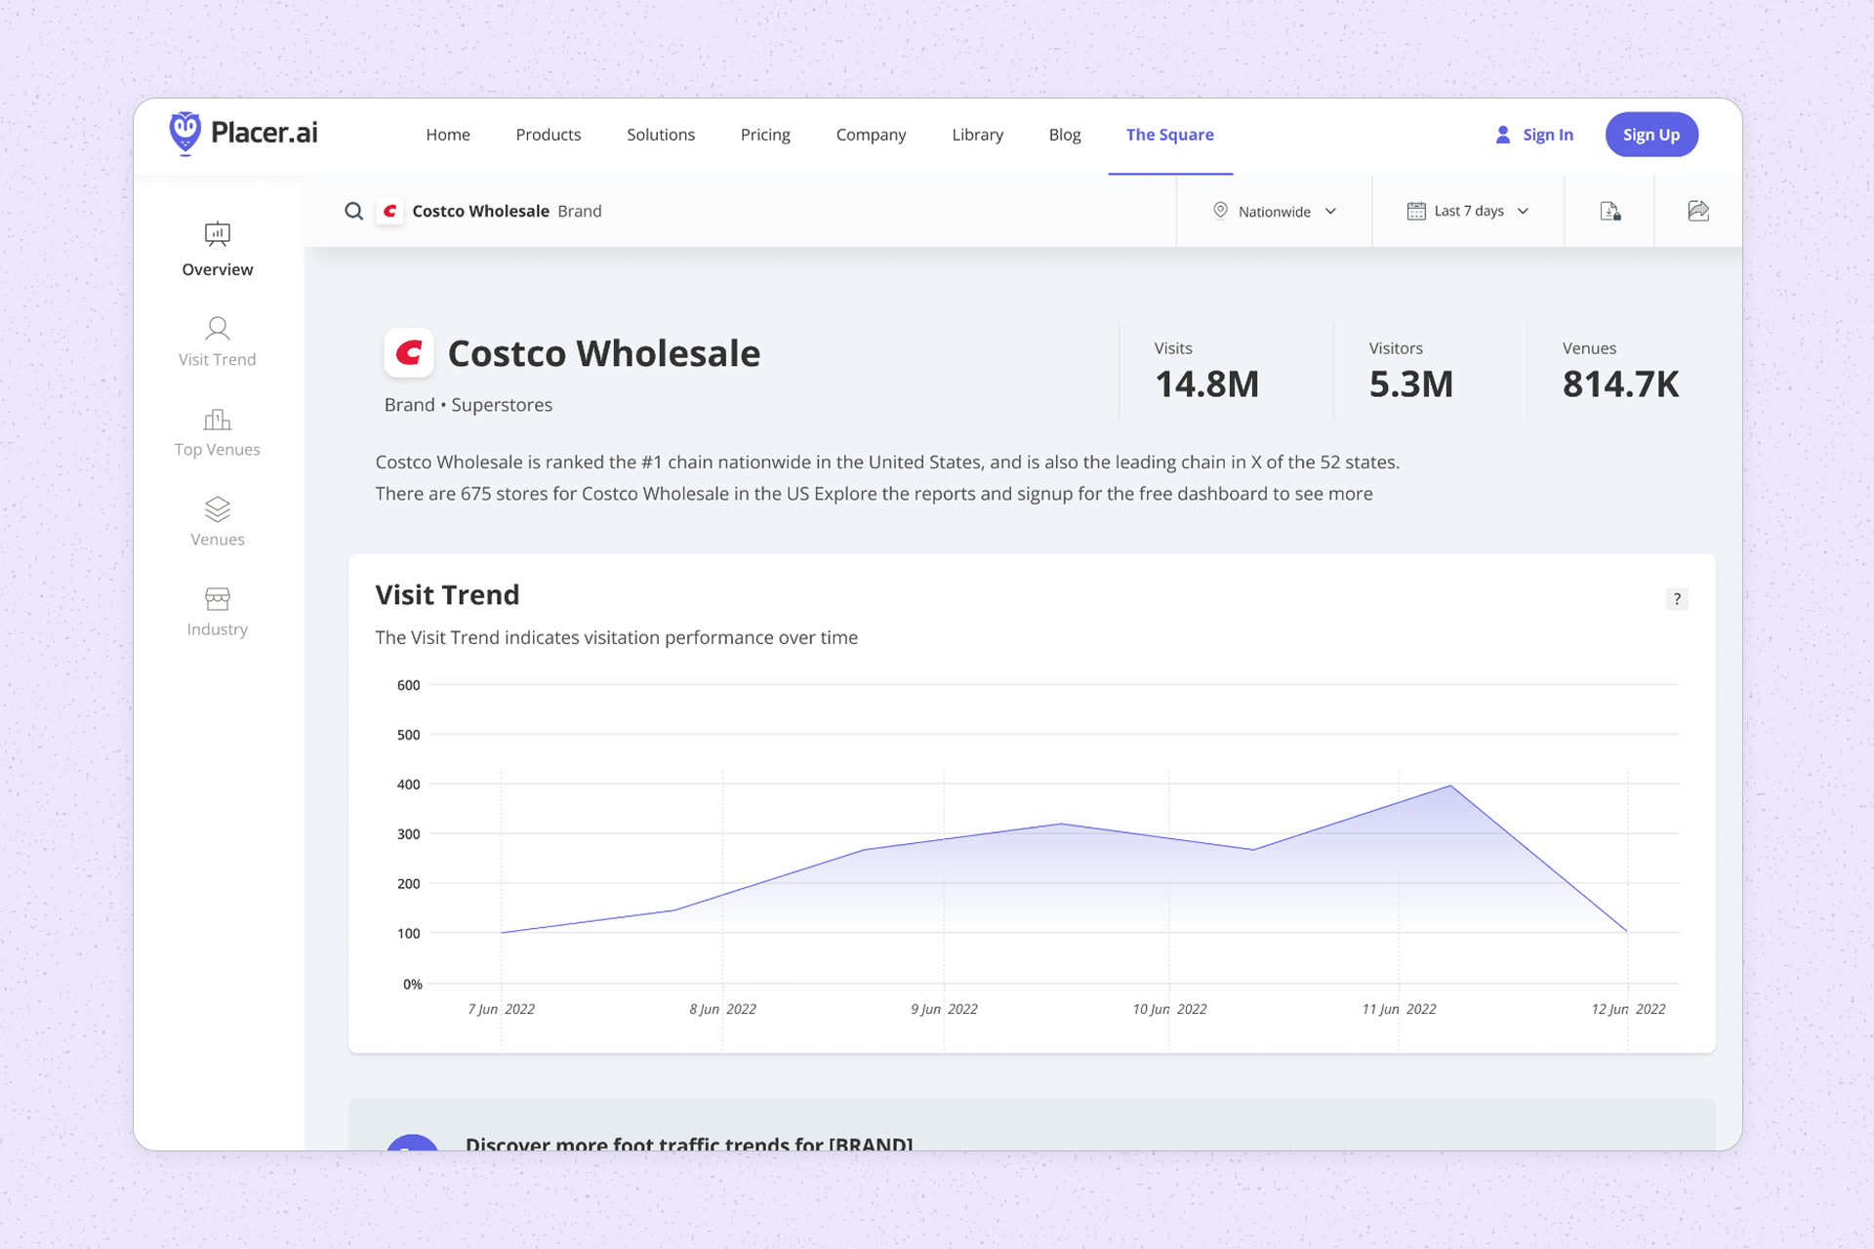Click the Sign In user icon
1874x1249 pixels.
(x=1503, y=135)
